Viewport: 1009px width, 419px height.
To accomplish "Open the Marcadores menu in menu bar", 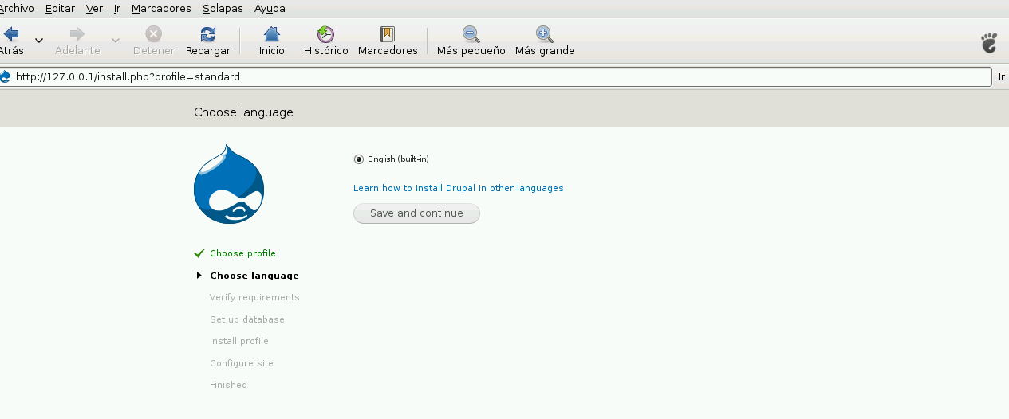I will 161,9.
